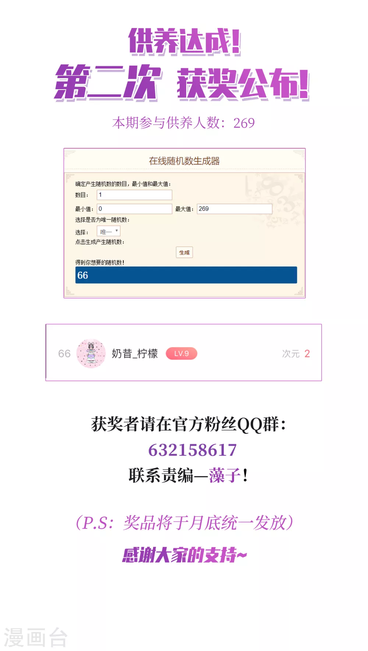Open the 唯一 selection dropdown
The width and height of the screenshot is (368, 651).
[109, 231]
